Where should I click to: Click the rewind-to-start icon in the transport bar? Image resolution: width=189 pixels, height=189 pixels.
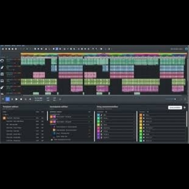(3, 99)
